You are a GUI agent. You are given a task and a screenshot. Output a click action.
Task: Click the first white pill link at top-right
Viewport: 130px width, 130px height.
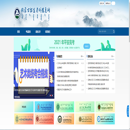click(102, 3)
